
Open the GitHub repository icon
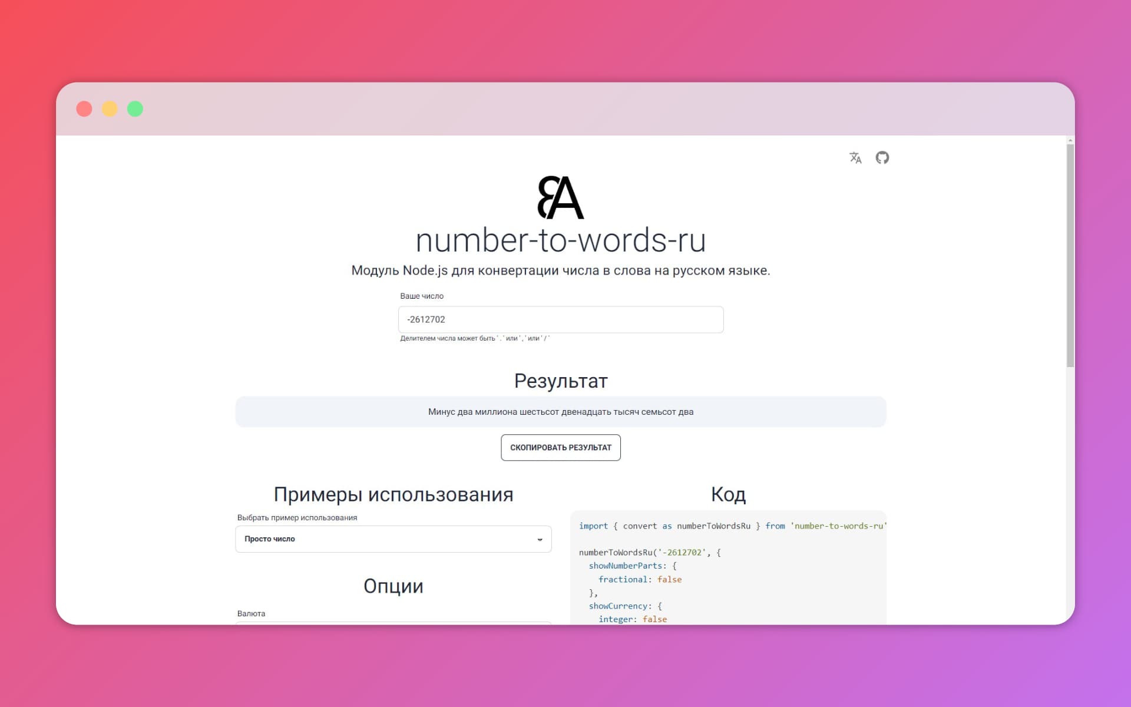pyautogui.click(x=882, y=157)
